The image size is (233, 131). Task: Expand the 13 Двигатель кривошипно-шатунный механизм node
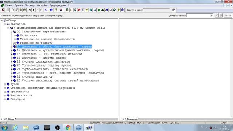click(x=11, y=50)
